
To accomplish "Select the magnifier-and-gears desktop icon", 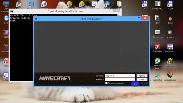I will [x=94, y=4].
